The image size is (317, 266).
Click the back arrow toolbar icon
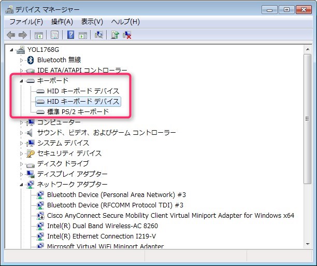coord(11,35)
